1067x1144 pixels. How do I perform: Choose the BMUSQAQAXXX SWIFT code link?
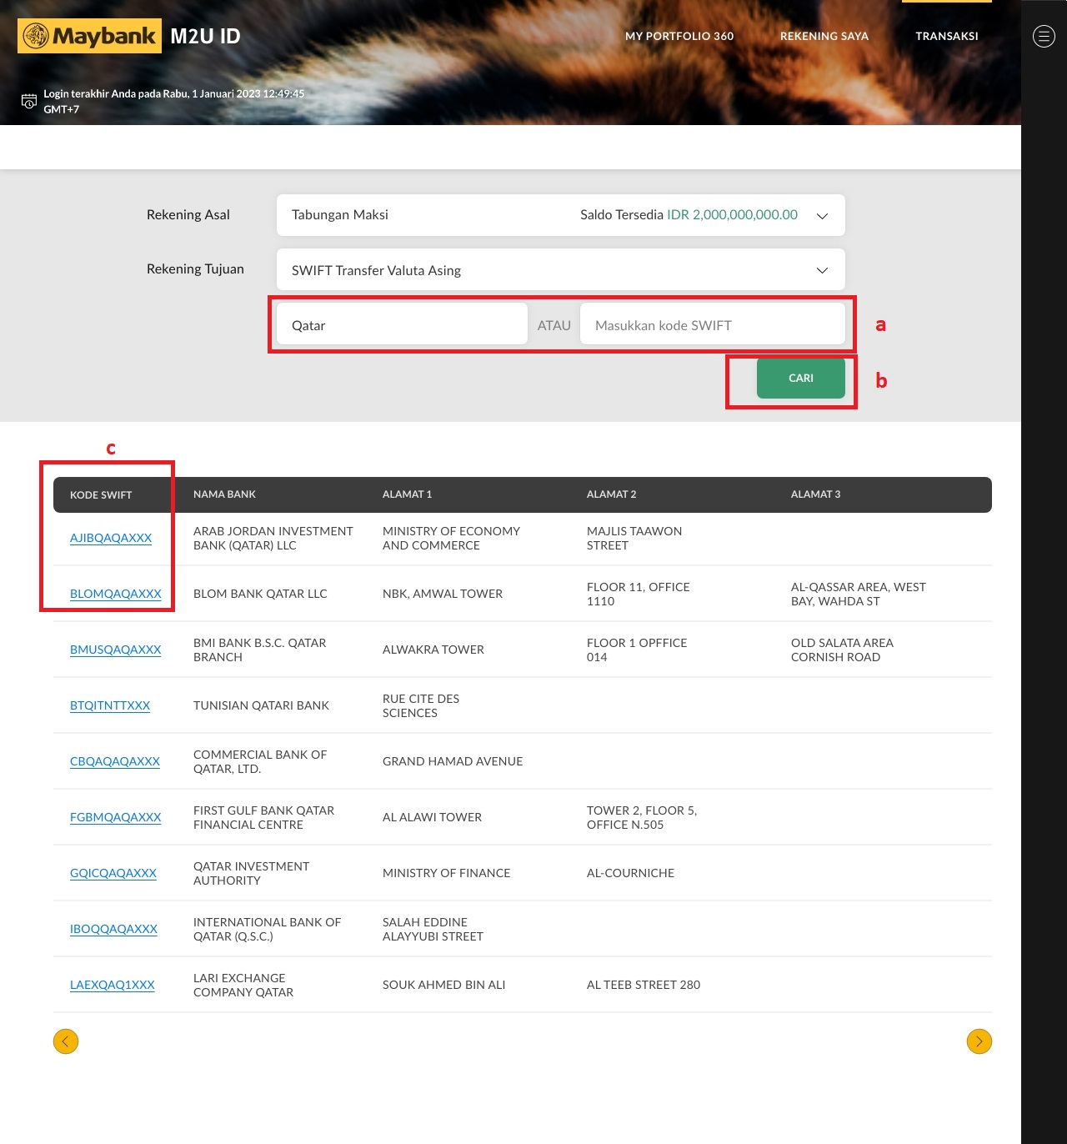(115, 650)
